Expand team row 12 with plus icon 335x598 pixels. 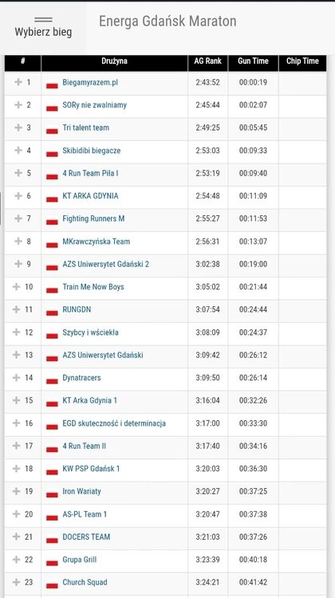[17, 332]
